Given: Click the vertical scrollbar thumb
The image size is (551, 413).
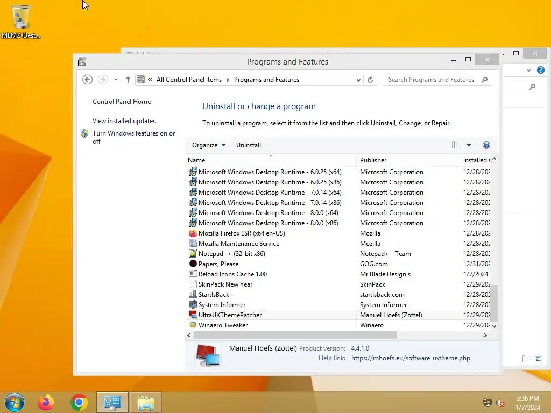Looking at the screenshot, I should (495, 303).
